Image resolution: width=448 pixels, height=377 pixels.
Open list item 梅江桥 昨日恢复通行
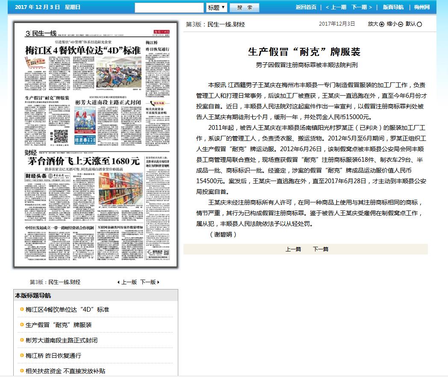pos(53,356)
